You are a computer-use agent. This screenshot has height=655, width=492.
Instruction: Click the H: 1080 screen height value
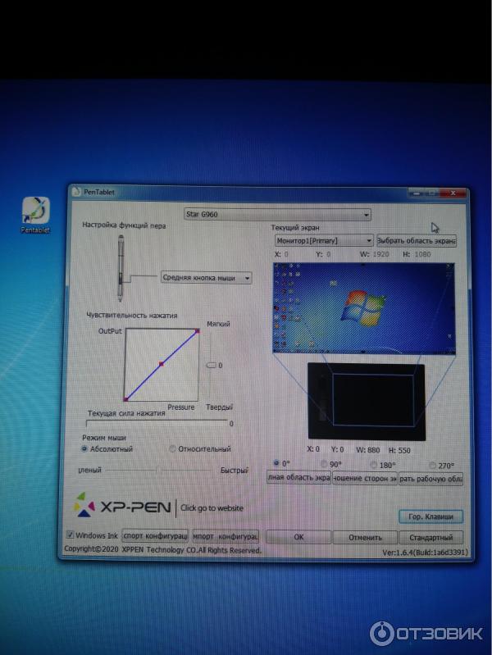417,254
